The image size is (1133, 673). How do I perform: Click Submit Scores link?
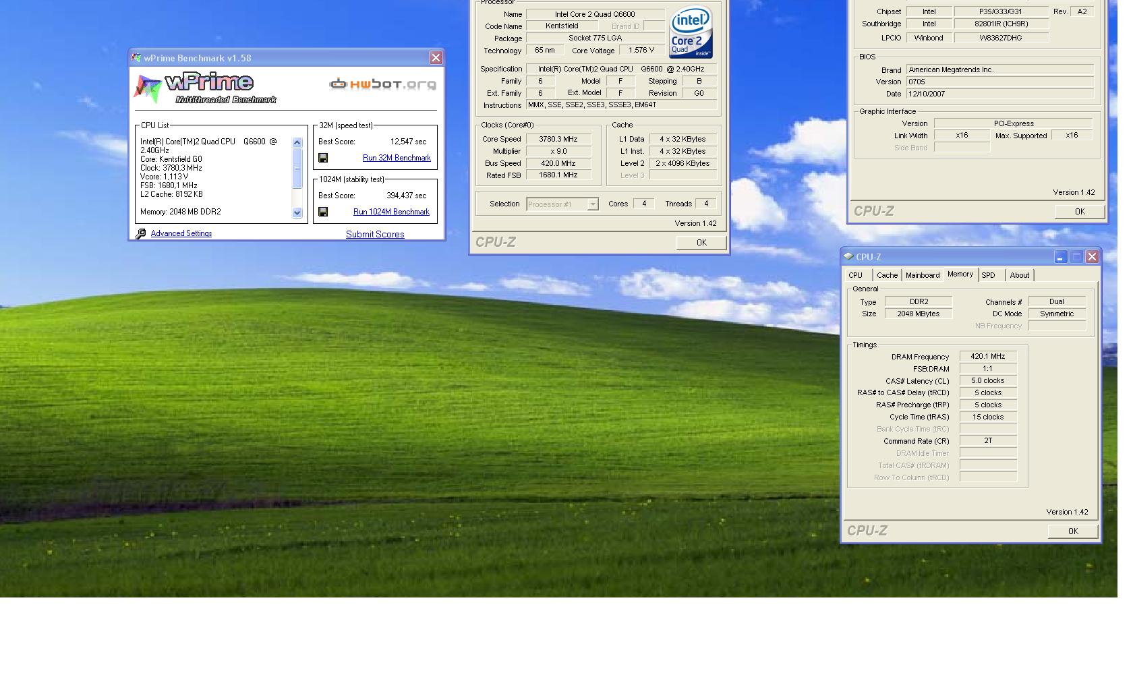[375, 234]
